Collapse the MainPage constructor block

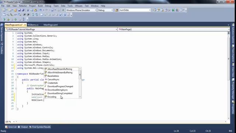tap(16, 88)
